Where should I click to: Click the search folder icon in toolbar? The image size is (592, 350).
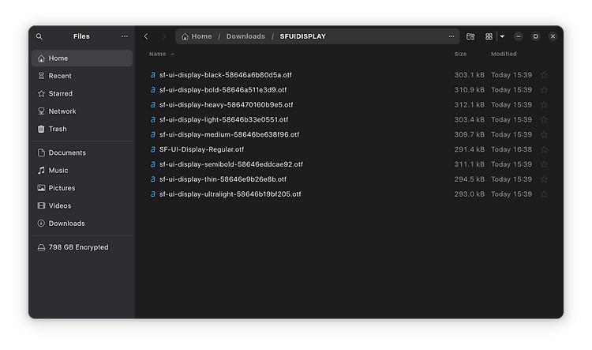click(x=470, y=36)
